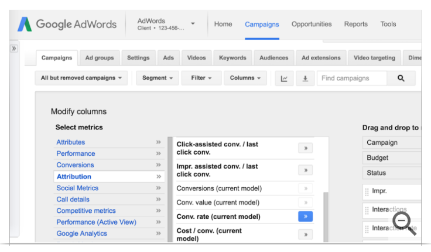
Task: Download report using the download icon
Action: 305,78
